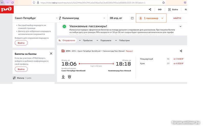
Task: Click the conductor cap service icon
Action: [x=69, y=77]
